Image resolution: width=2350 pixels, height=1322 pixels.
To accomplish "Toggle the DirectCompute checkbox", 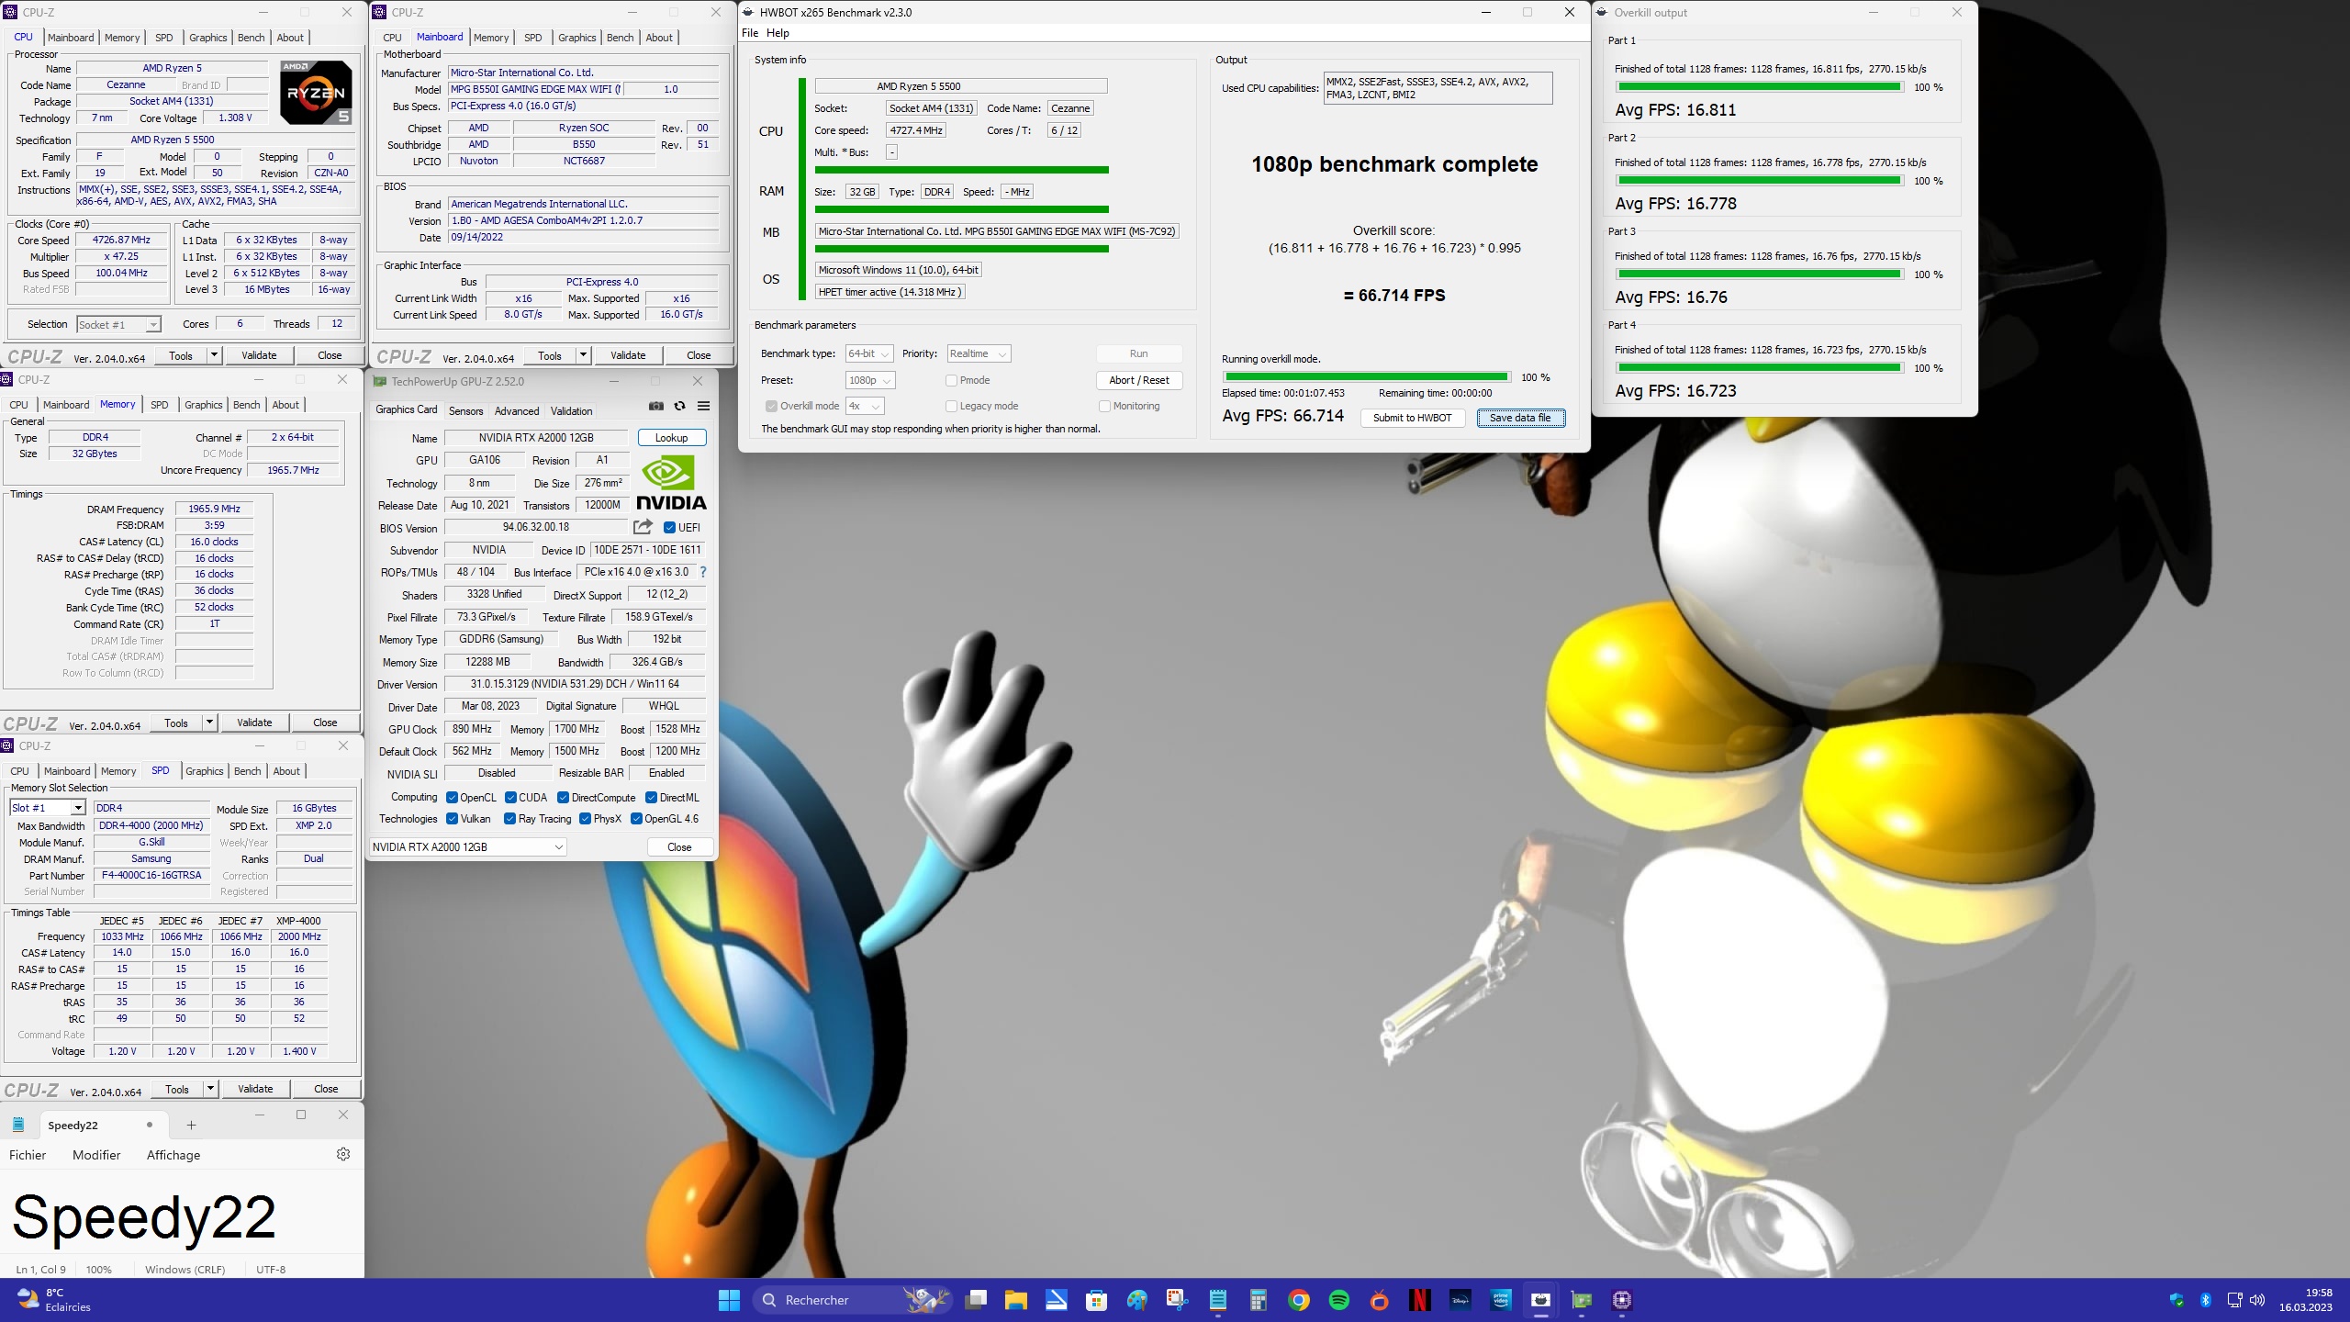I will pos(563,797).
